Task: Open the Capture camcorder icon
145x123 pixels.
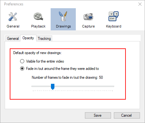Action: point(88,17)
